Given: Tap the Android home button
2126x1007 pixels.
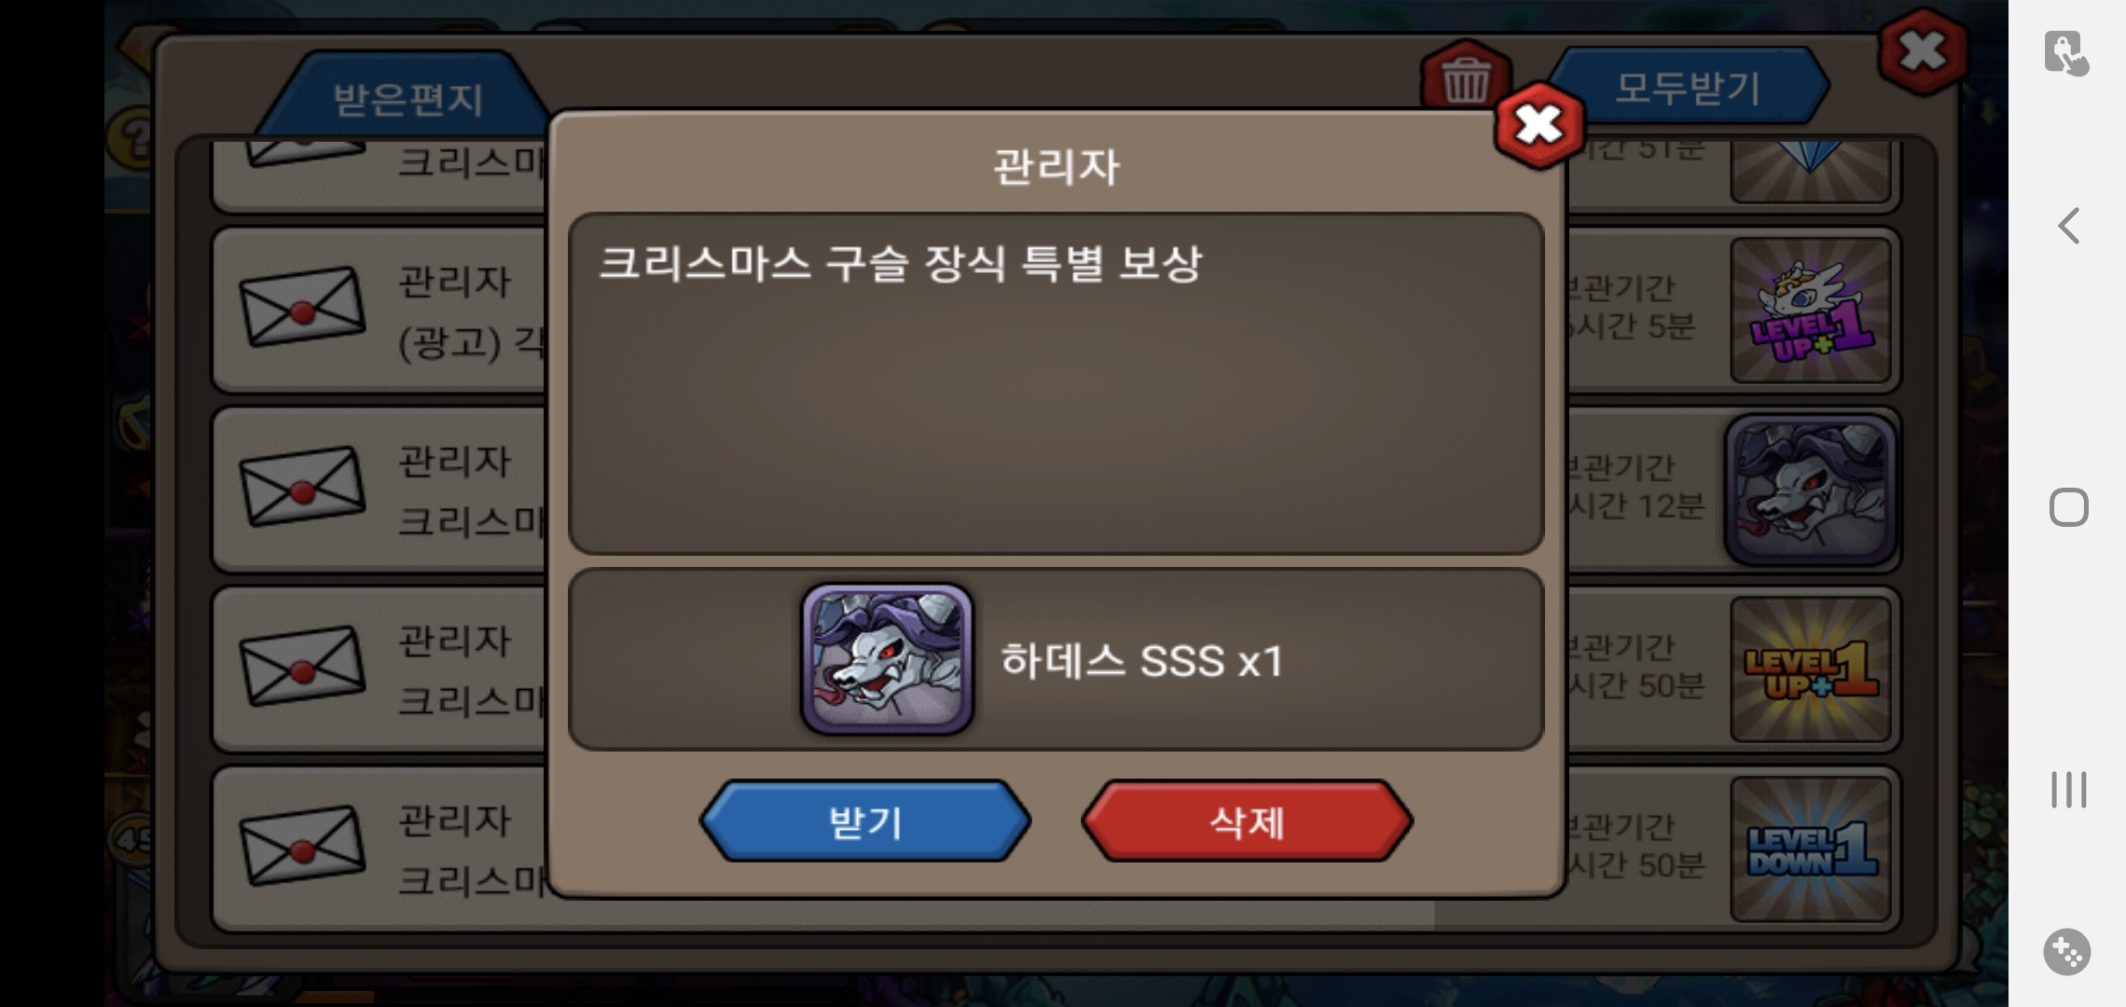Looking at the screenshot, I should pyautogui.click(x=2068, y=507).
